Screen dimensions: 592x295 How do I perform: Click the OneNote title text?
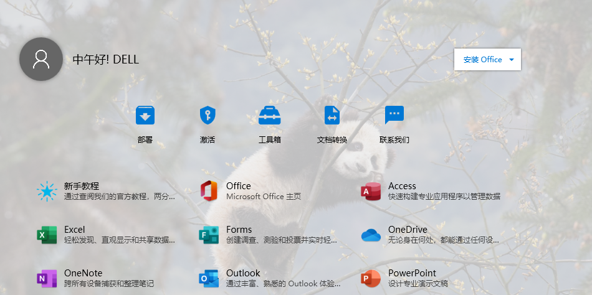[83, 273]
